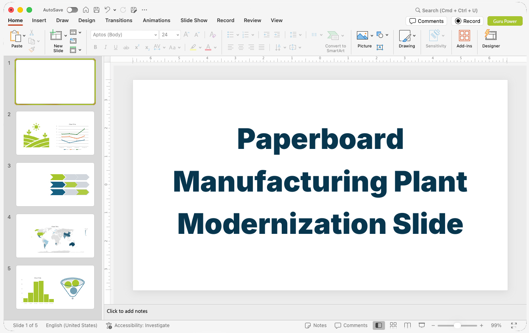Click the Insert Picture icon
Screen dimensions: 529x333
coord(362,36)
